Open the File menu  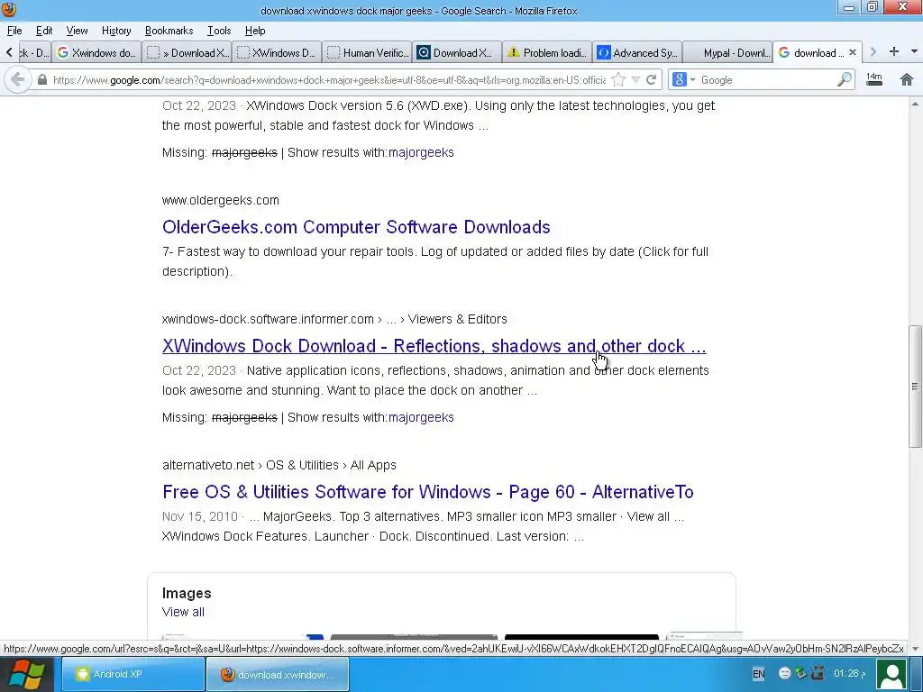(14, 31)
